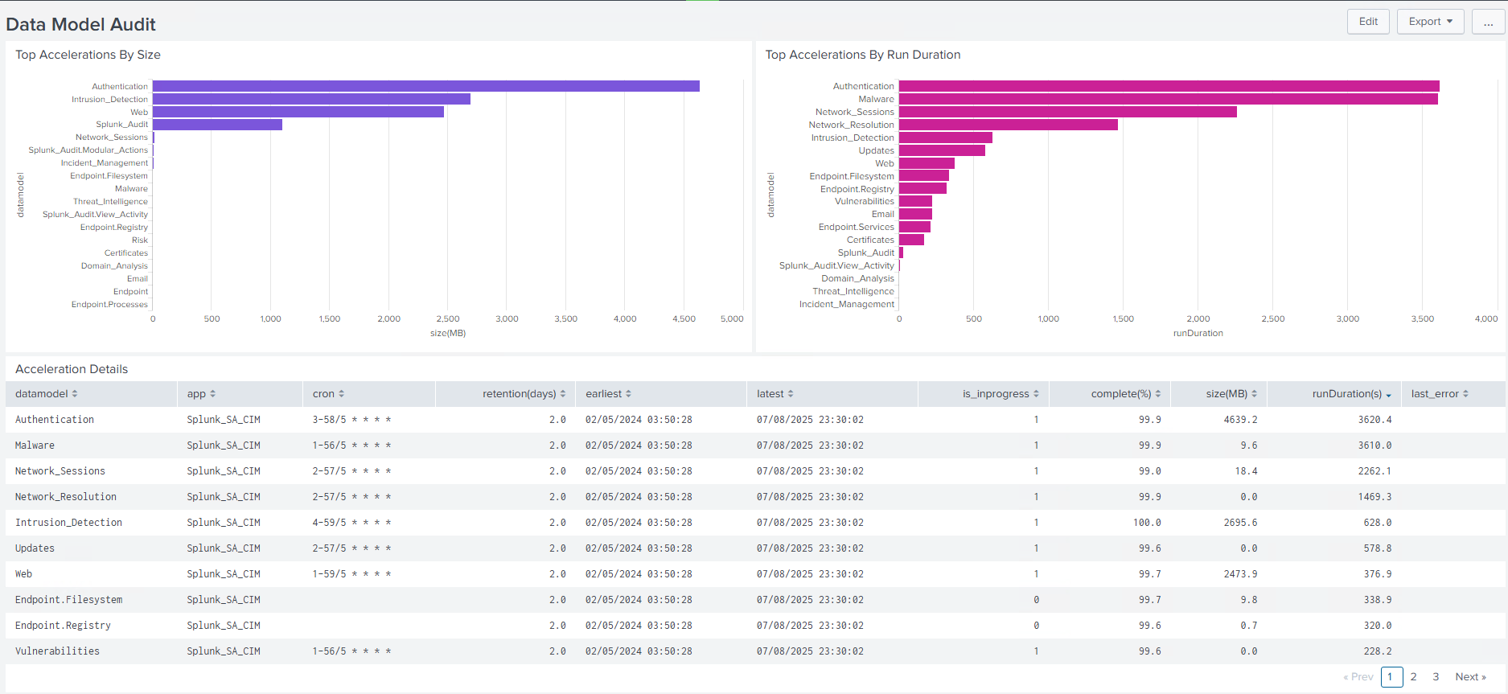Click Network_Sessions bar in run duration chart

click(1067, 112)
